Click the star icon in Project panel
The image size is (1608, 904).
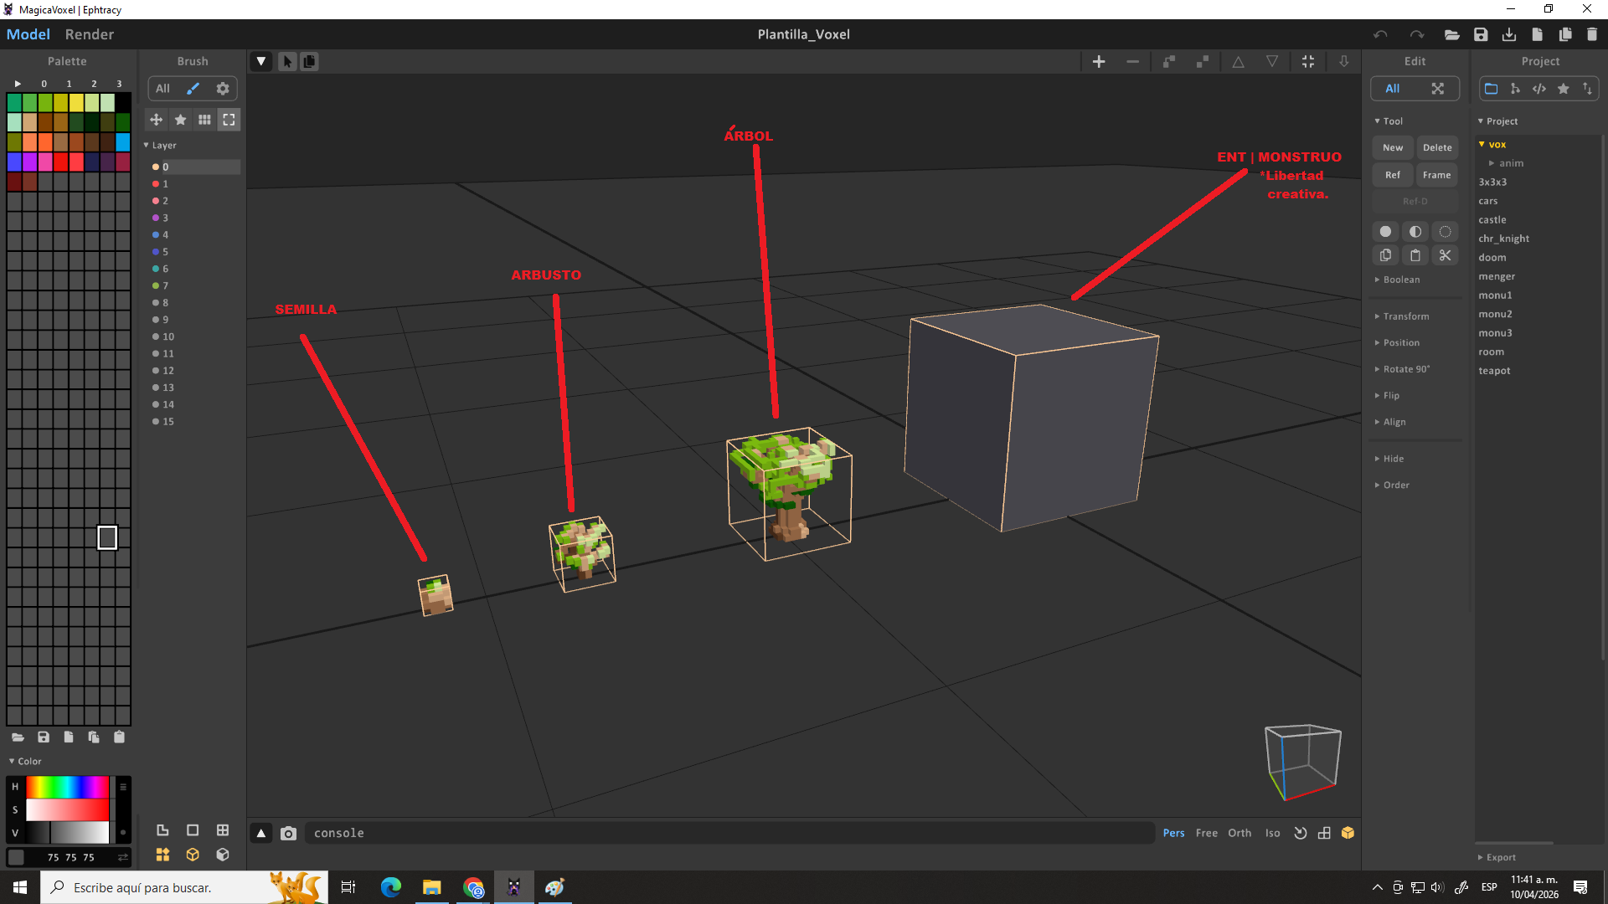point(1563,88)
